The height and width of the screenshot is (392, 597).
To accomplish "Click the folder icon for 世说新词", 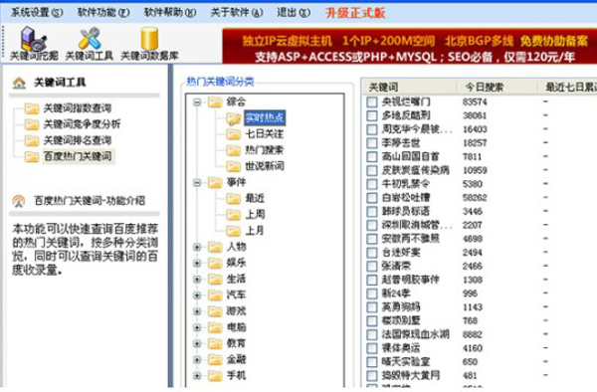I will (233, 166).
